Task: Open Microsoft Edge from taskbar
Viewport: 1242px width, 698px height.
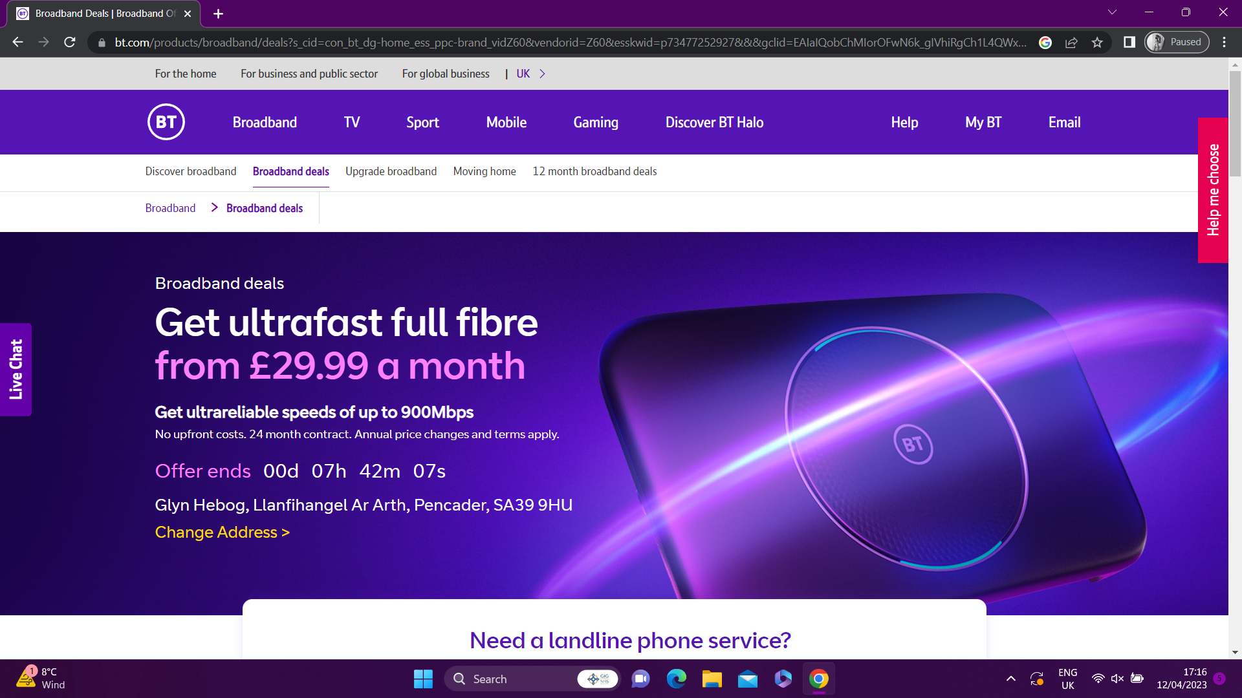Action: pyautogui.click(x=676, y=679)
